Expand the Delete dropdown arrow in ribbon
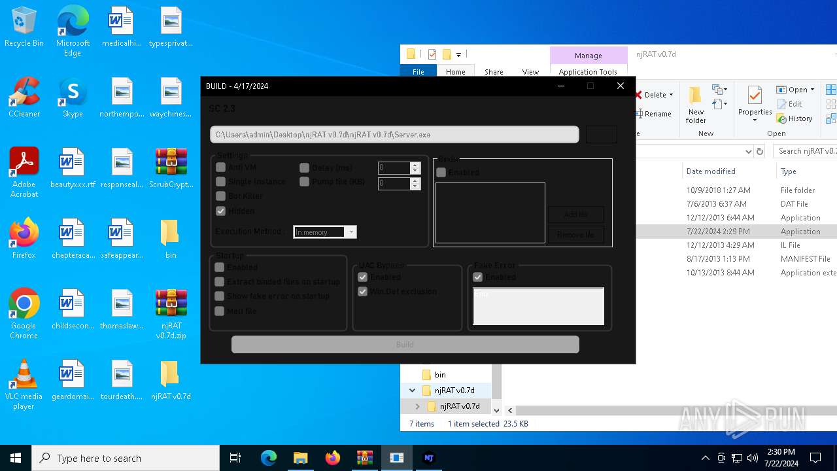Screen dimensions: 837x471 point(671,95)
